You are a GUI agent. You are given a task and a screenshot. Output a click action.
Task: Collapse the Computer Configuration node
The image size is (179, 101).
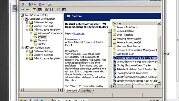(23, 19)
